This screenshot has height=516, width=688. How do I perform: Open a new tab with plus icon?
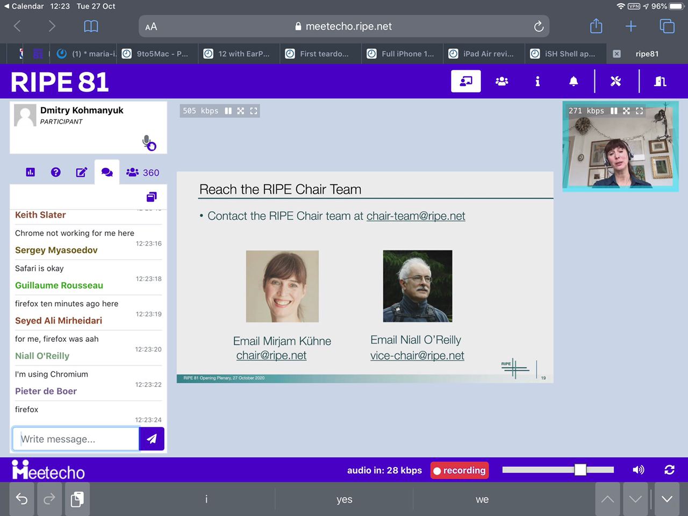[x=631, y=26]
